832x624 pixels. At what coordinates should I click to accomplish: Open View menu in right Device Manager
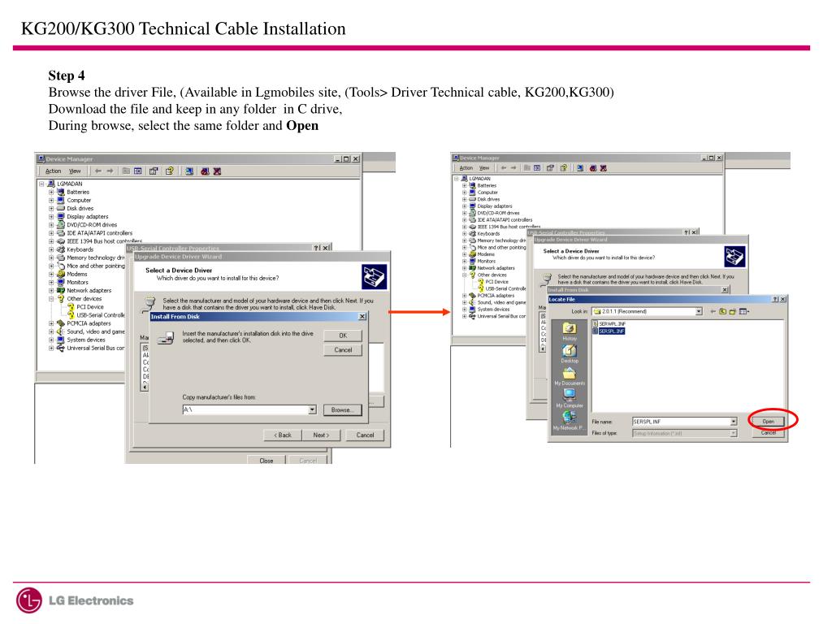484,167
